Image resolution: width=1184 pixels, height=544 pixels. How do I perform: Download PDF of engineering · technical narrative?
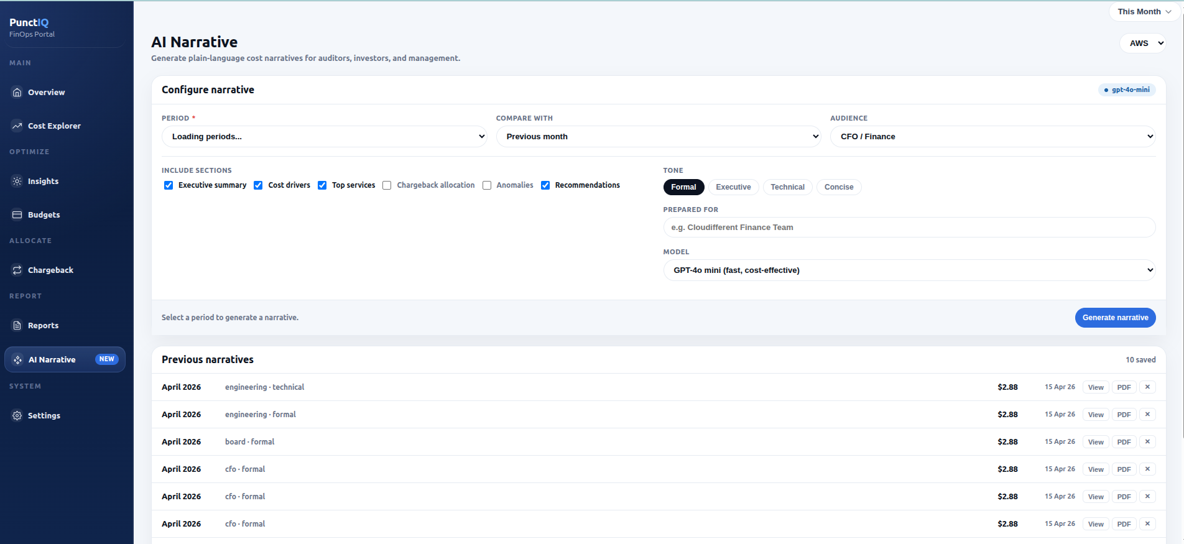[1124, 387]
